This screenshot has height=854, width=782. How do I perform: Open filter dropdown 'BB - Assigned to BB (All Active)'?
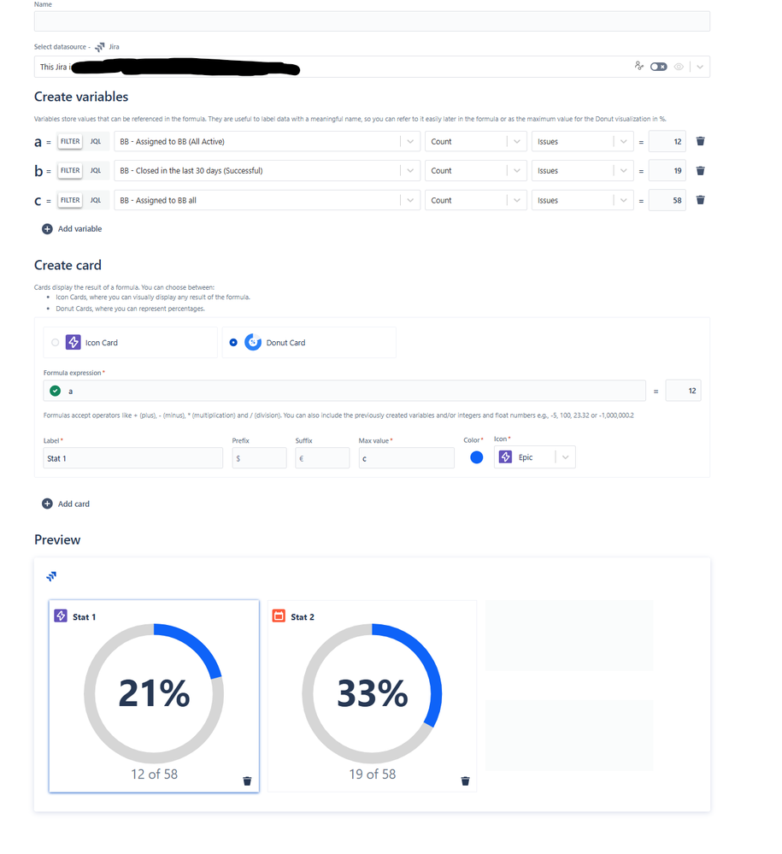tap(267, 142)
